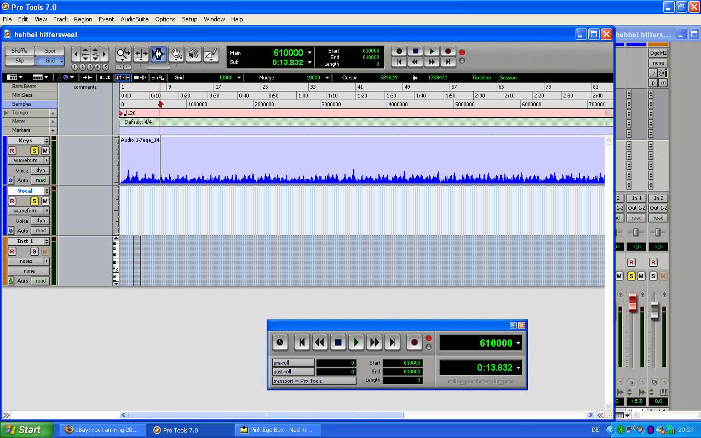The width and height of the screenshot is (701, 438).
Task: Click Windows Start button
Action: pos(26,430)
